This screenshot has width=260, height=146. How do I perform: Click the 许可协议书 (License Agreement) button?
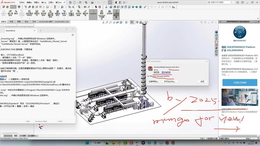coord(170,81)
